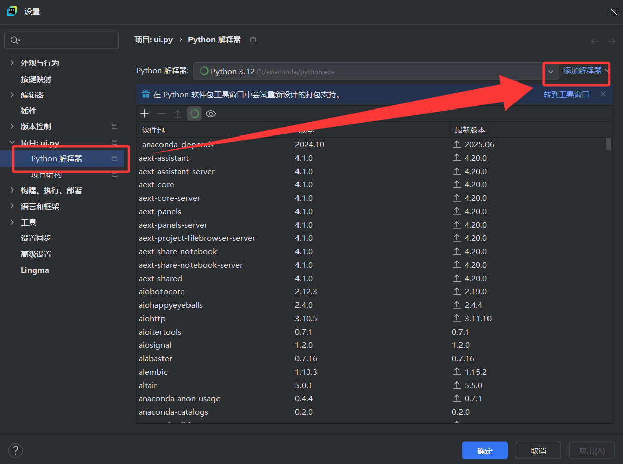Click the help question mark button

[x=15, y=450]
